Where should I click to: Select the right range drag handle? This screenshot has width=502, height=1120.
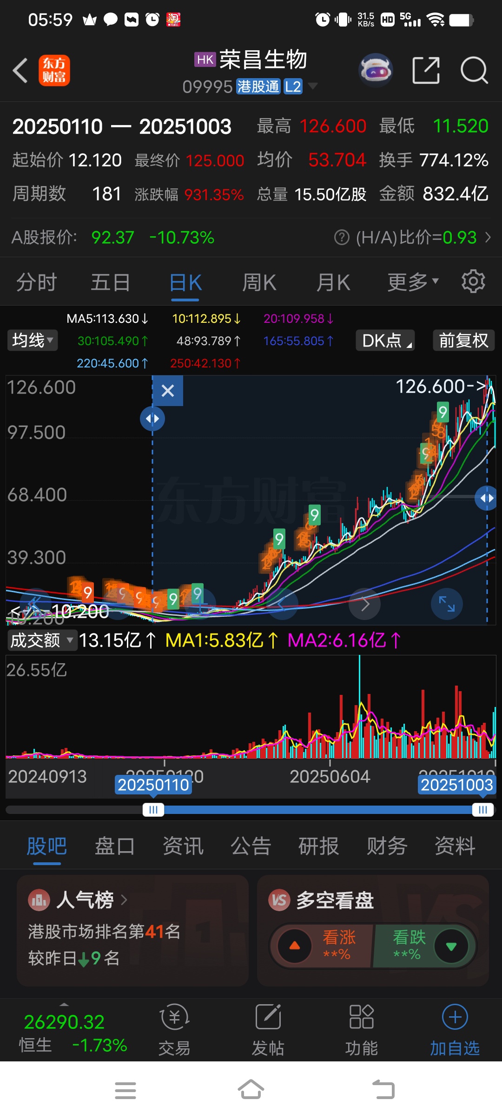click(x=487, y=498)
